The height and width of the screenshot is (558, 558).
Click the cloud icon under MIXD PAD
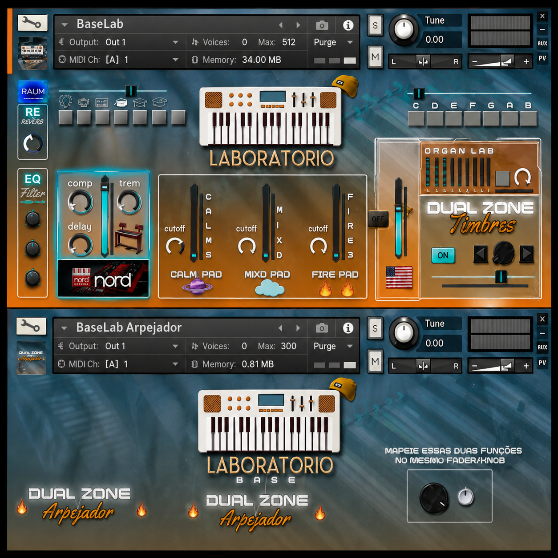[270, 288]
